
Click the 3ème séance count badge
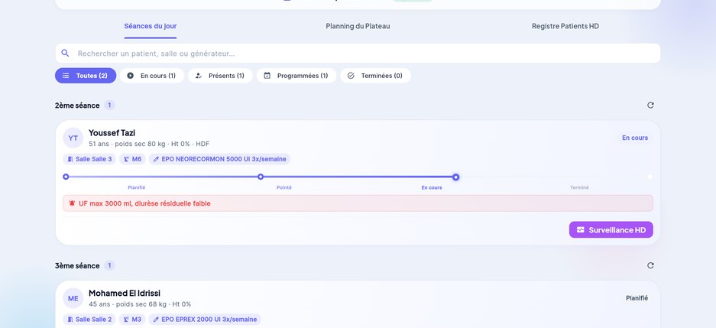click(109, 265)
